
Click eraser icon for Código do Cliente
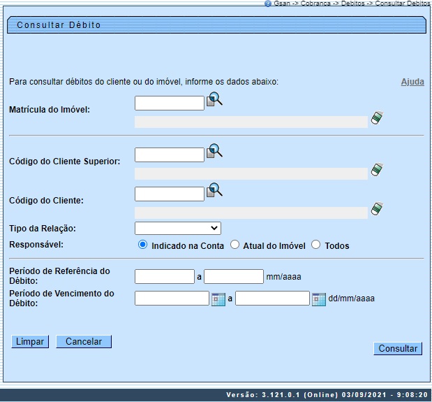(x=377, y=208)
